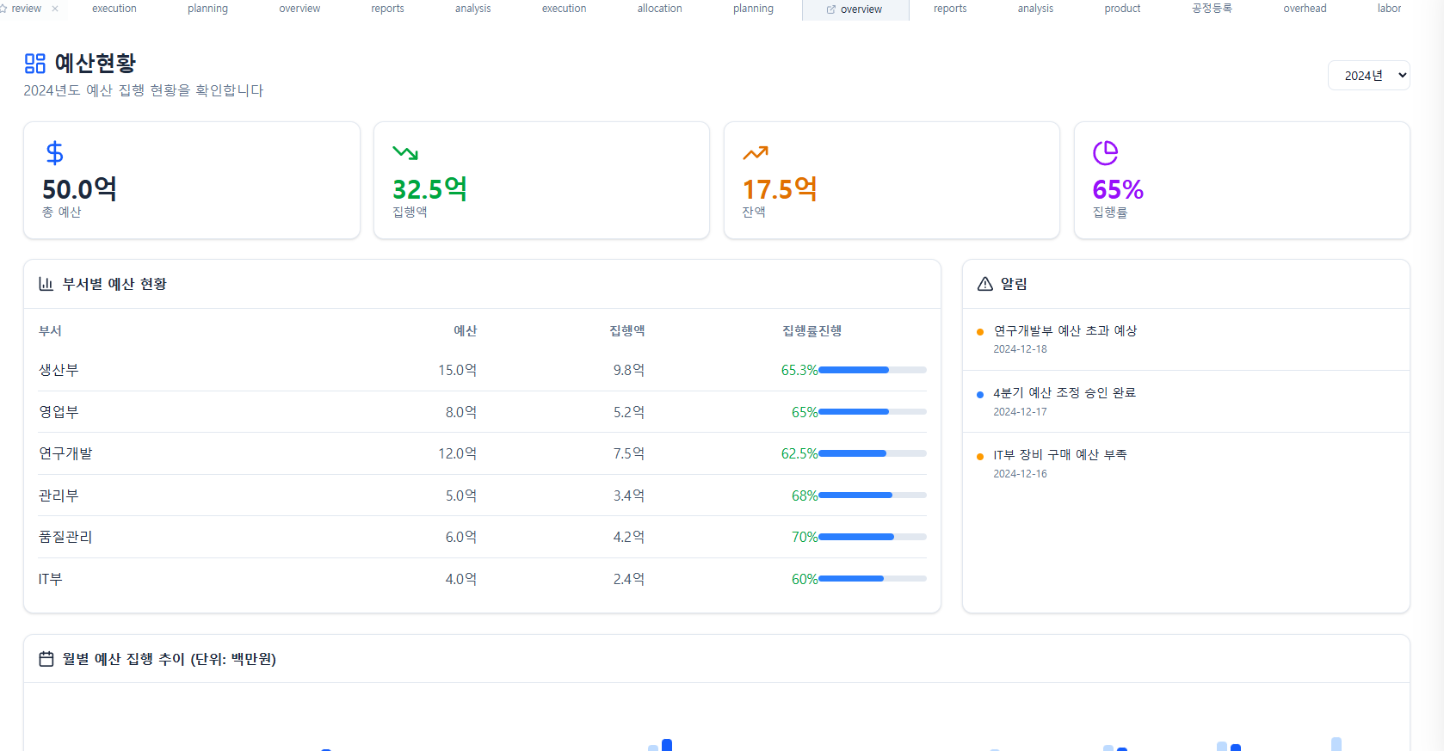Click the dashboard grid icon beside 예산현황

(x=34, y=64)
